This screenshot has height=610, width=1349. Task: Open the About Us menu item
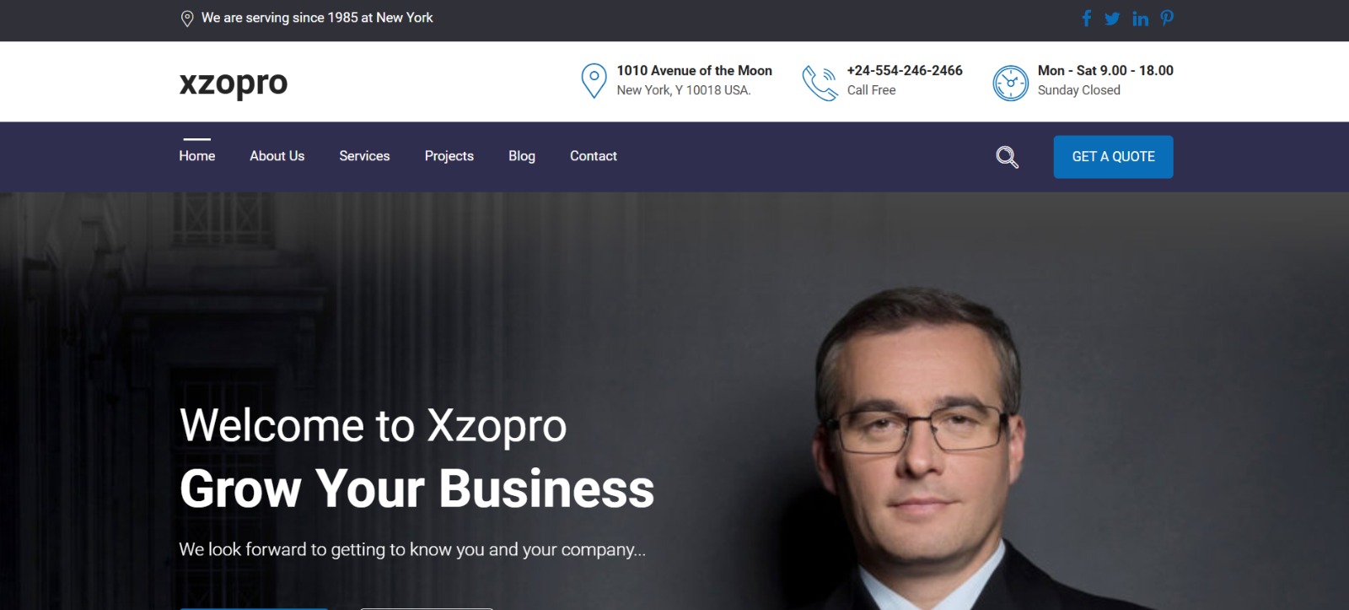[277, 156]
